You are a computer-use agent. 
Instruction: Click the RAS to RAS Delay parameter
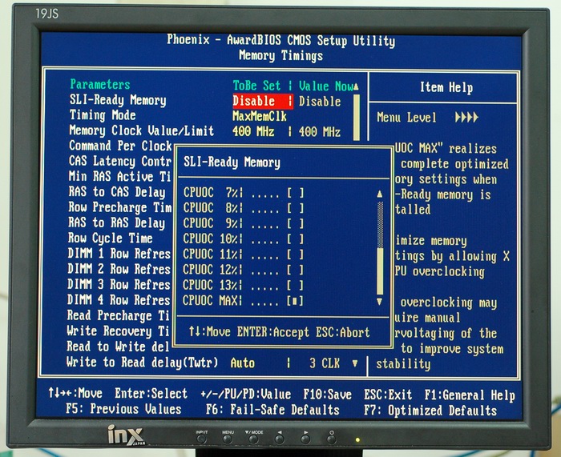click(117, 222)
